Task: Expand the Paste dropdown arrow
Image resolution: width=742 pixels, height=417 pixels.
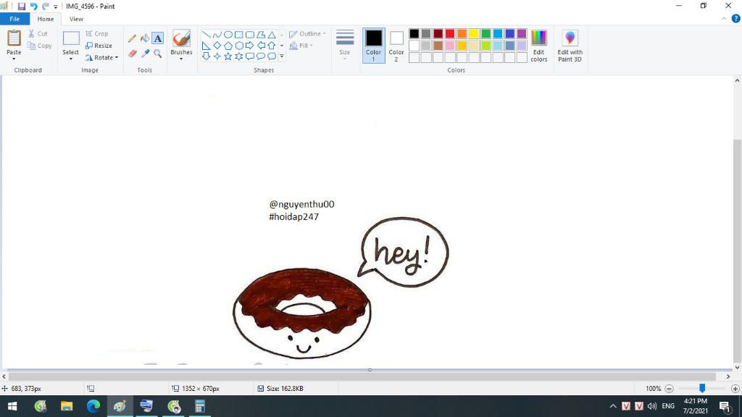Action: (x=14, y=59)
